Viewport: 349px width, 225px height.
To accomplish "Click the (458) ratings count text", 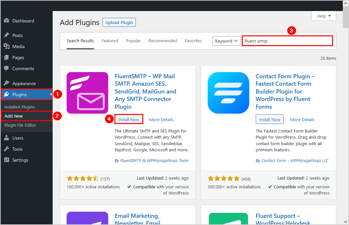I will pos(246,179).
